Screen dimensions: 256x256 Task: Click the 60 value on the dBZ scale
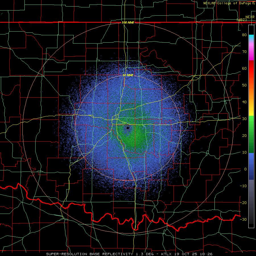244,68
